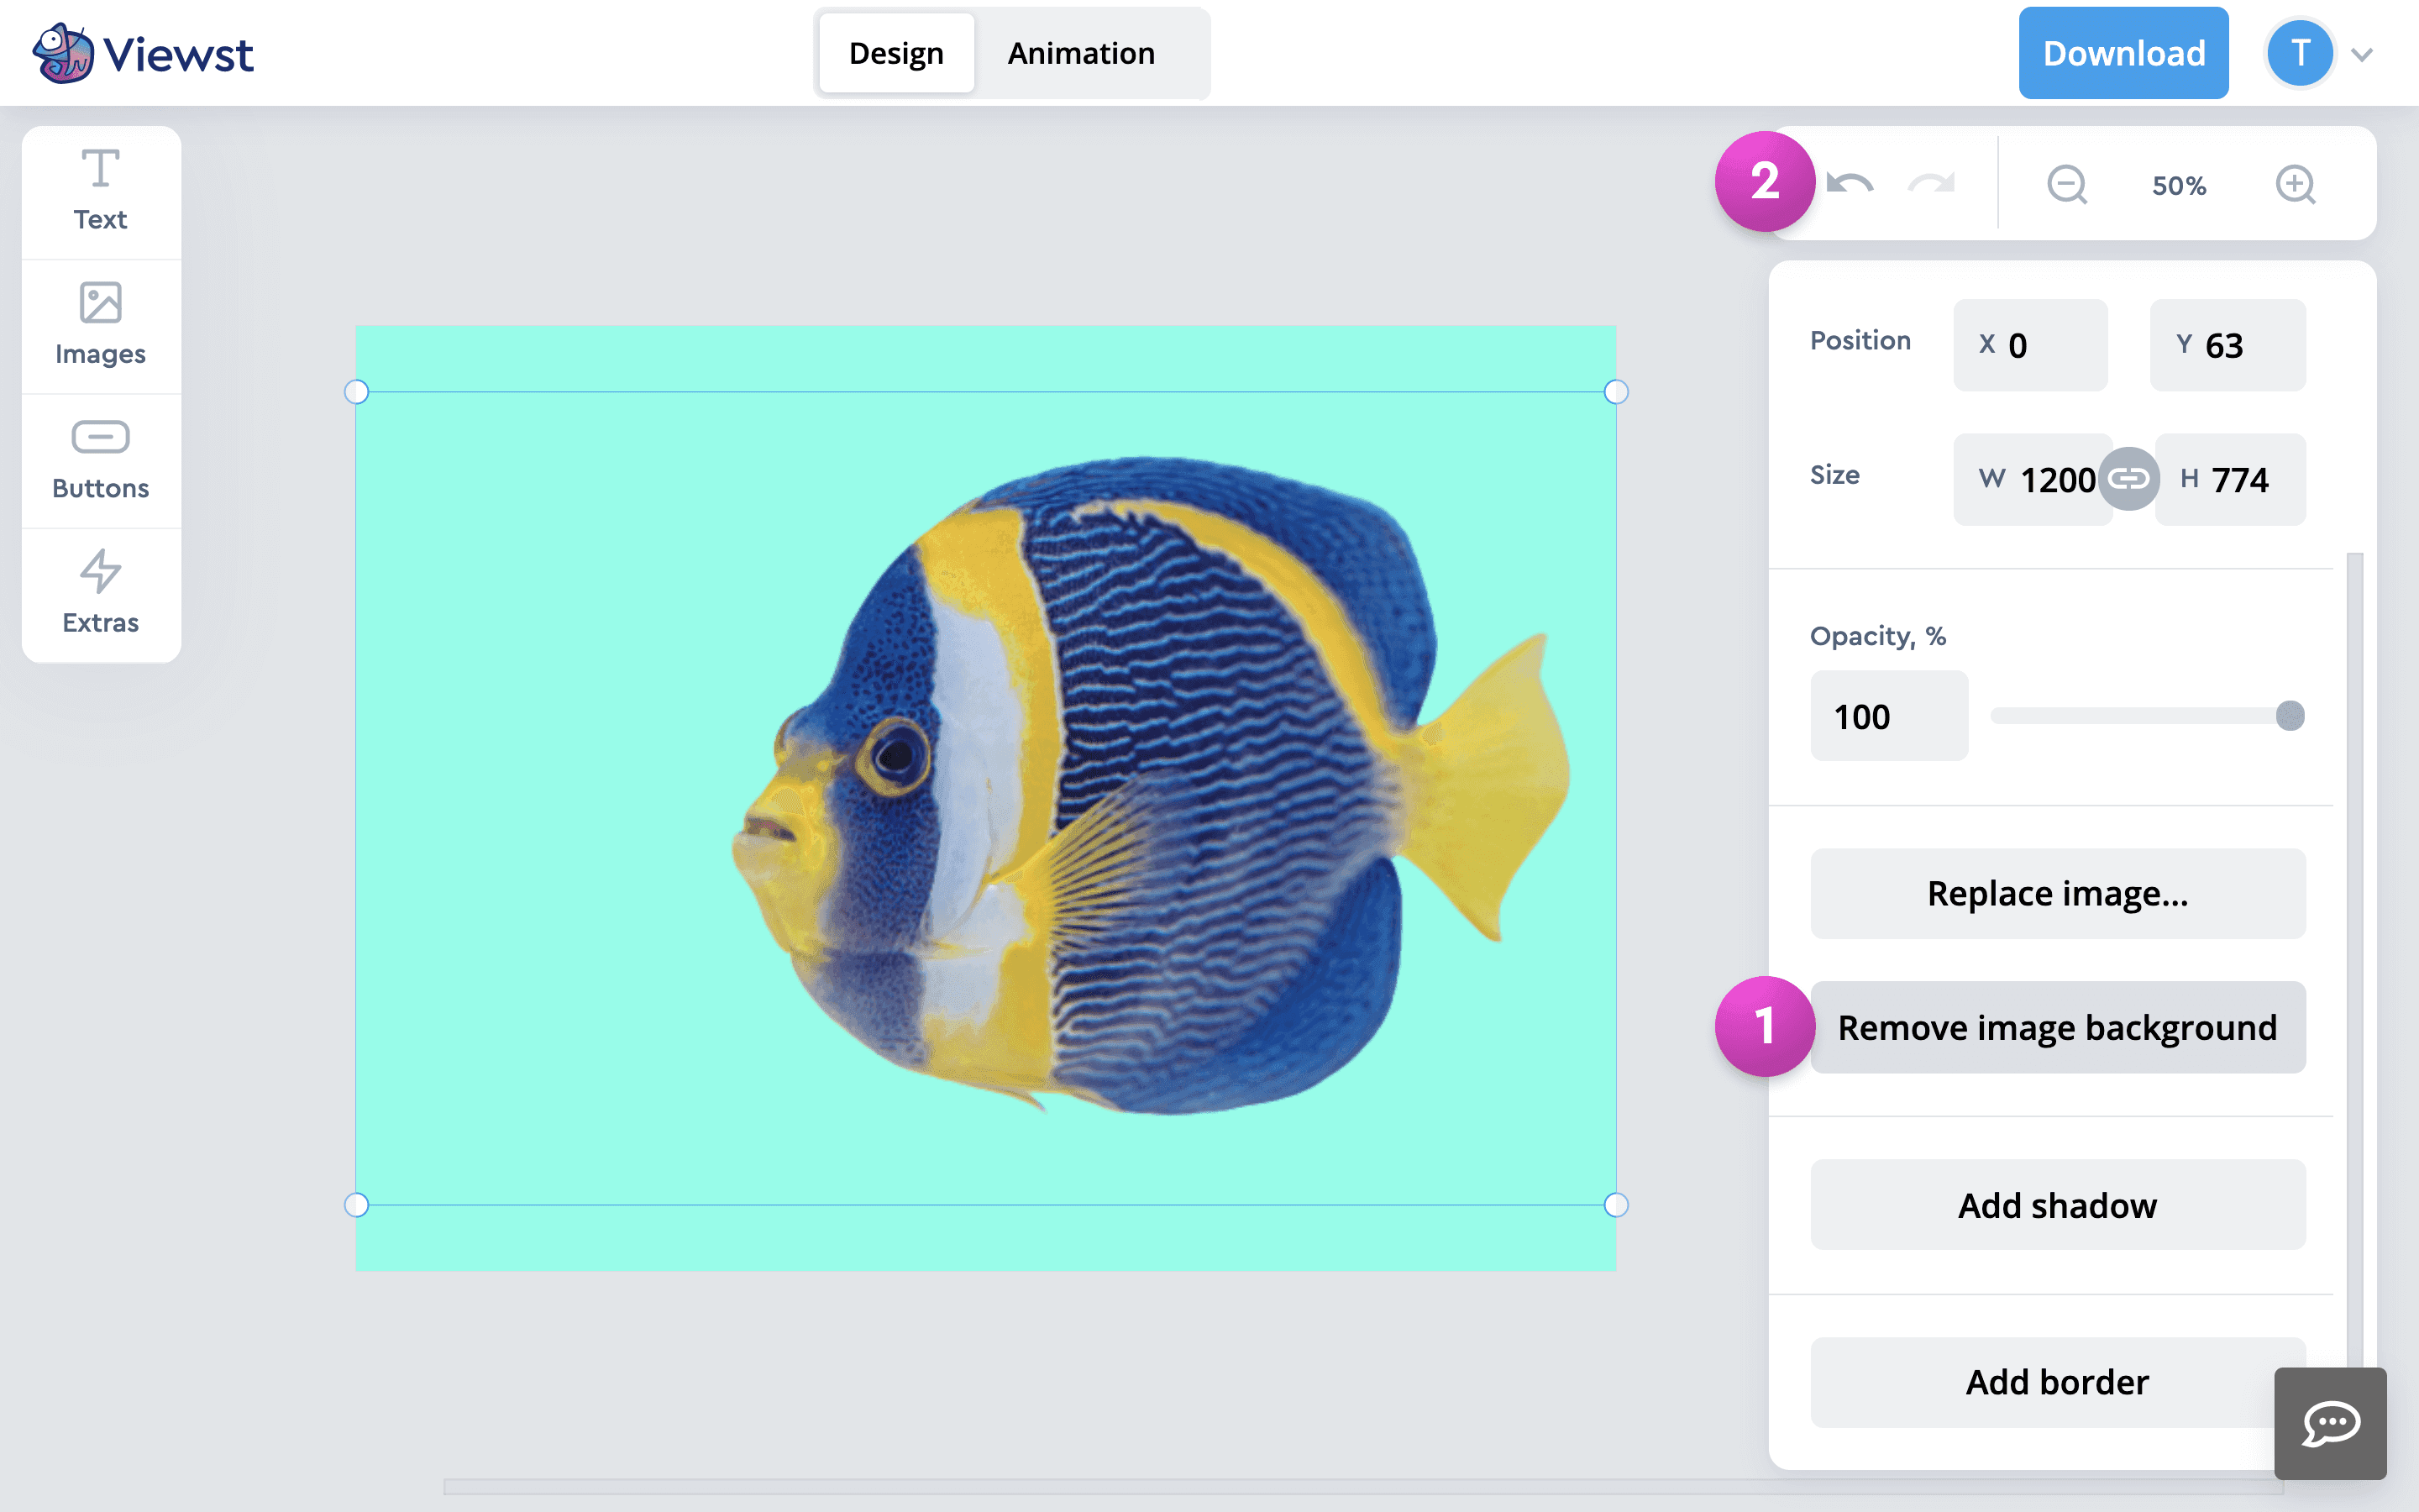This screenshot has height=1512, width=2419.
Task: Switch to the Animation tab
Action: coord(1080,53)
